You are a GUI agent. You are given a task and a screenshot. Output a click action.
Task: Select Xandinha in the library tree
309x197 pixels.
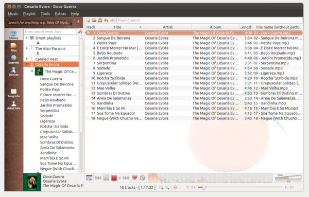coord(48,153)
